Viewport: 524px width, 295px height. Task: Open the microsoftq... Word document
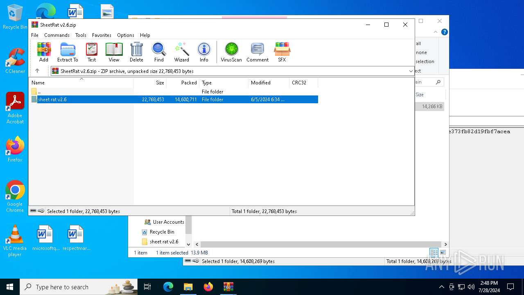tap(45, 238)
